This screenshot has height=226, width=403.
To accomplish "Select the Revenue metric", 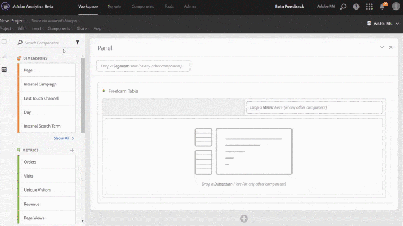I will coord(47,204).
